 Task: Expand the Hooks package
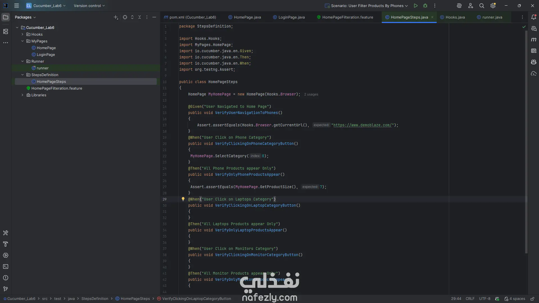tap(22, 34)
